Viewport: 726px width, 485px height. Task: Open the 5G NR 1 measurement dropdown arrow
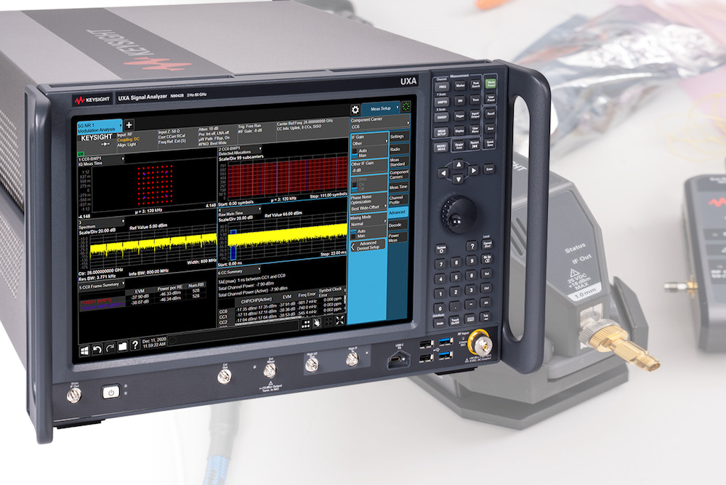121,125
